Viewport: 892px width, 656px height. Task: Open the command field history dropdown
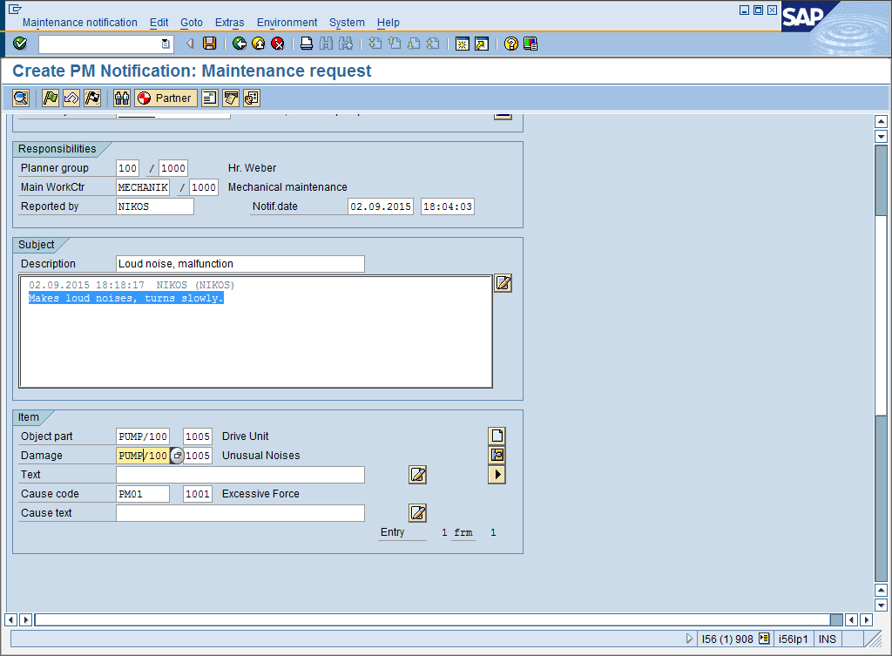[x=166, y=44]
